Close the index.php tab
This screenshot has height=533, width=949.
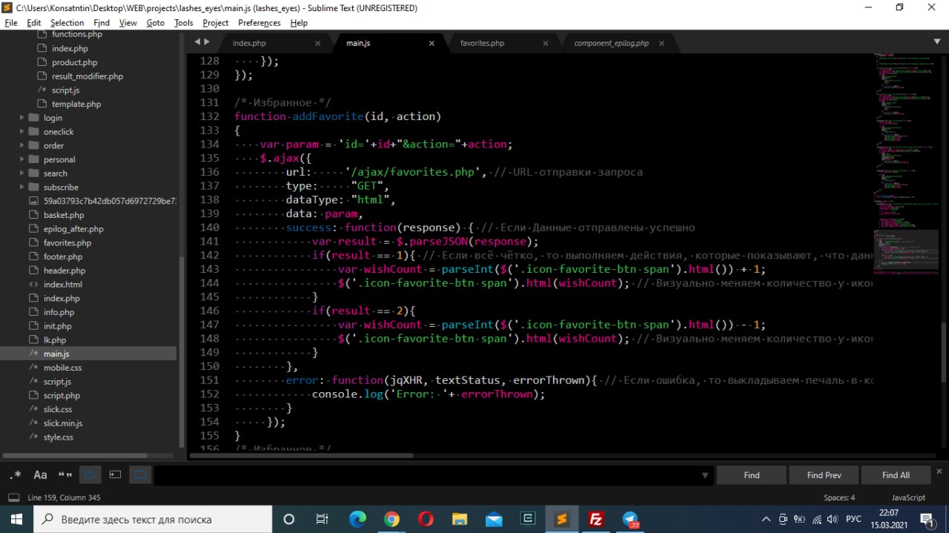point(317,44)
